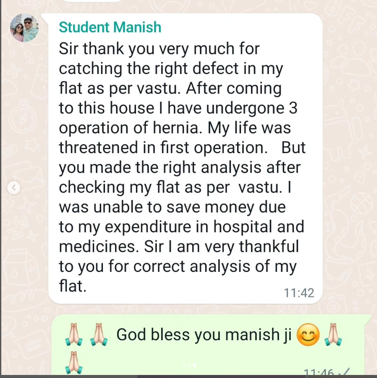This screenshot has height=378, width=377.
Task: Click the previous image arrow chevron
Action: click(14, 187)
